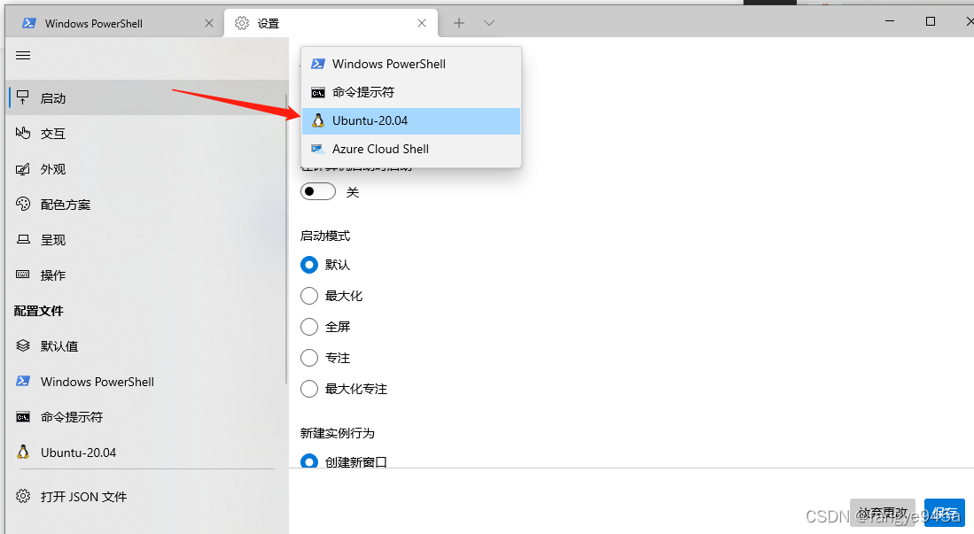Select 全屏 launch mode radio button
This screenshot has height=534, width=974.
coord(309,327)
